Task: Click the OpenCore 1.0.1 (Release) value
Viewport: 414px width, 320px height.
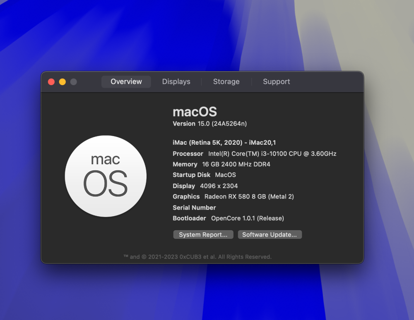Action: (x=248, y=218)
